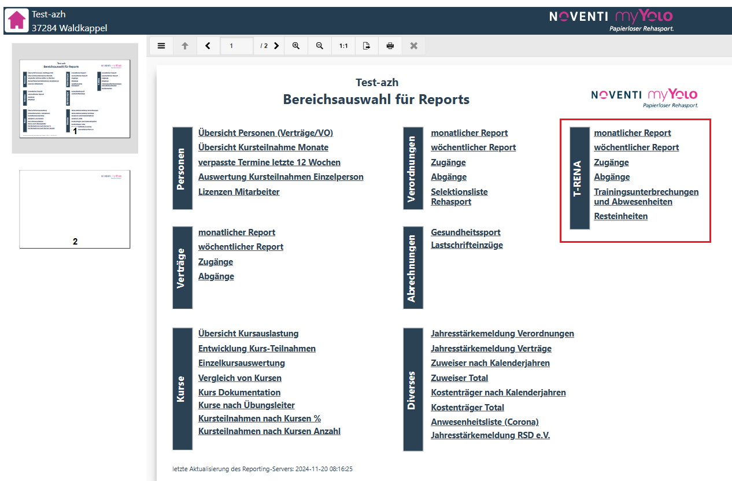Print the current report
The height and width of the screenshot is (481, 732).
pyautogui.click(x=390, y=46)
